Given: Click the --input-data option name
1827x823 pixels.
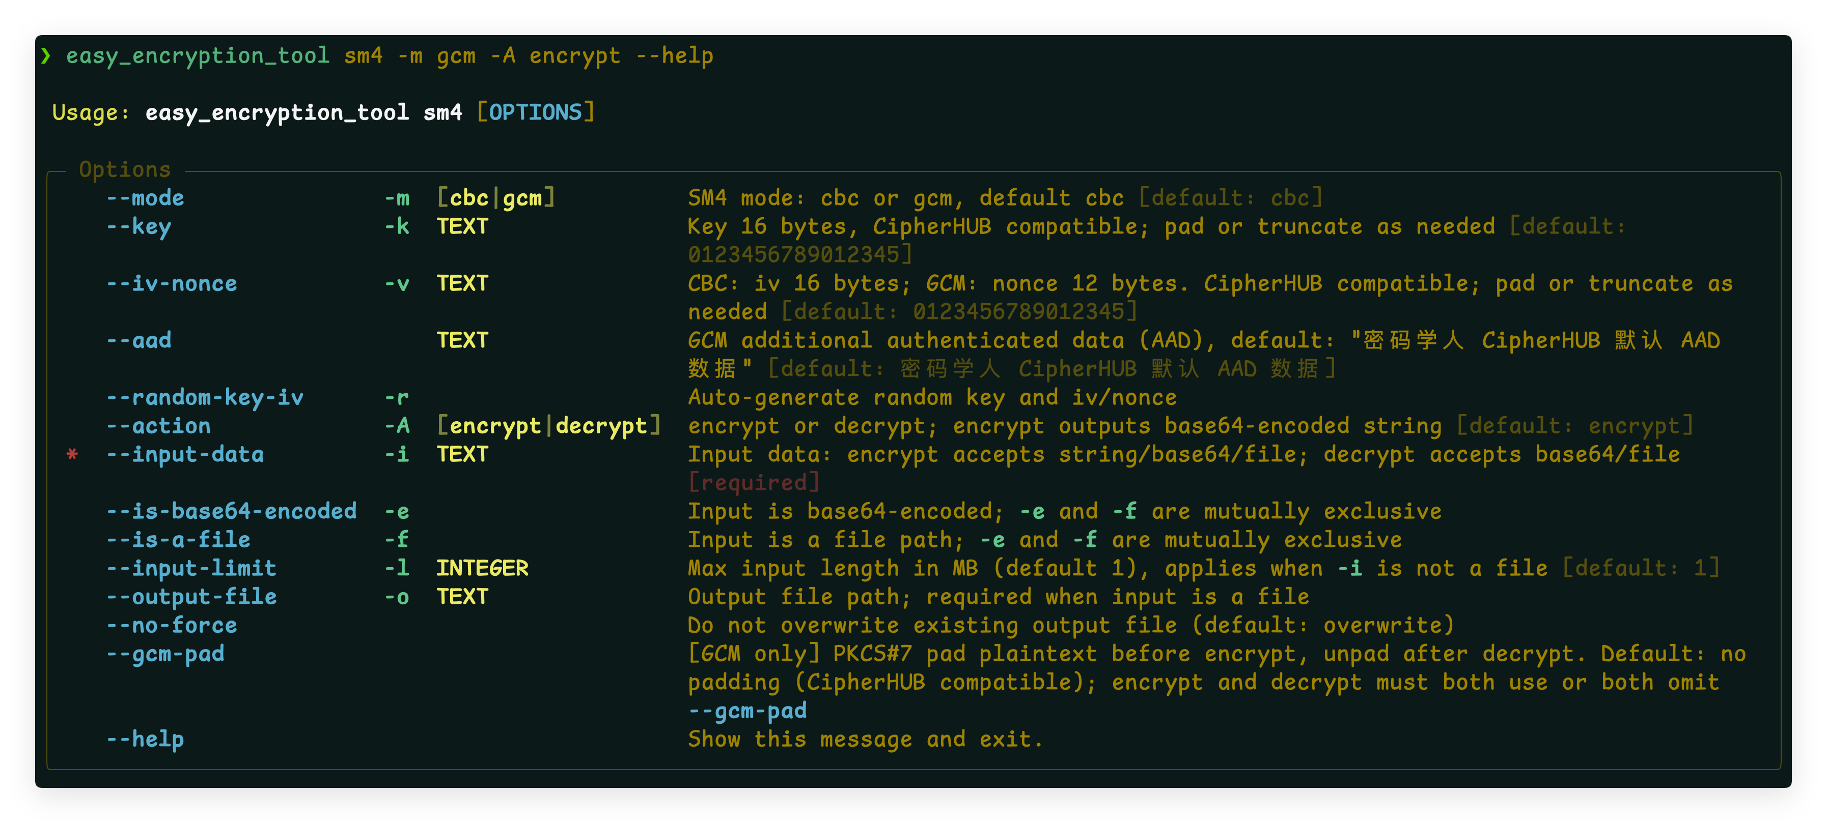Looking at the screenshot, I should click(184, 454).
